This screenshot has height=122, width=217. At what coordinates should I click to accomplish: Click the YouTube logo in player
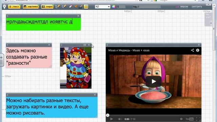click(x=190, y=119)
